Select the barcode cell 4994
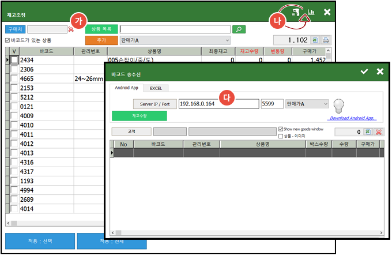The image size is (392, 256). pos(47,190)
